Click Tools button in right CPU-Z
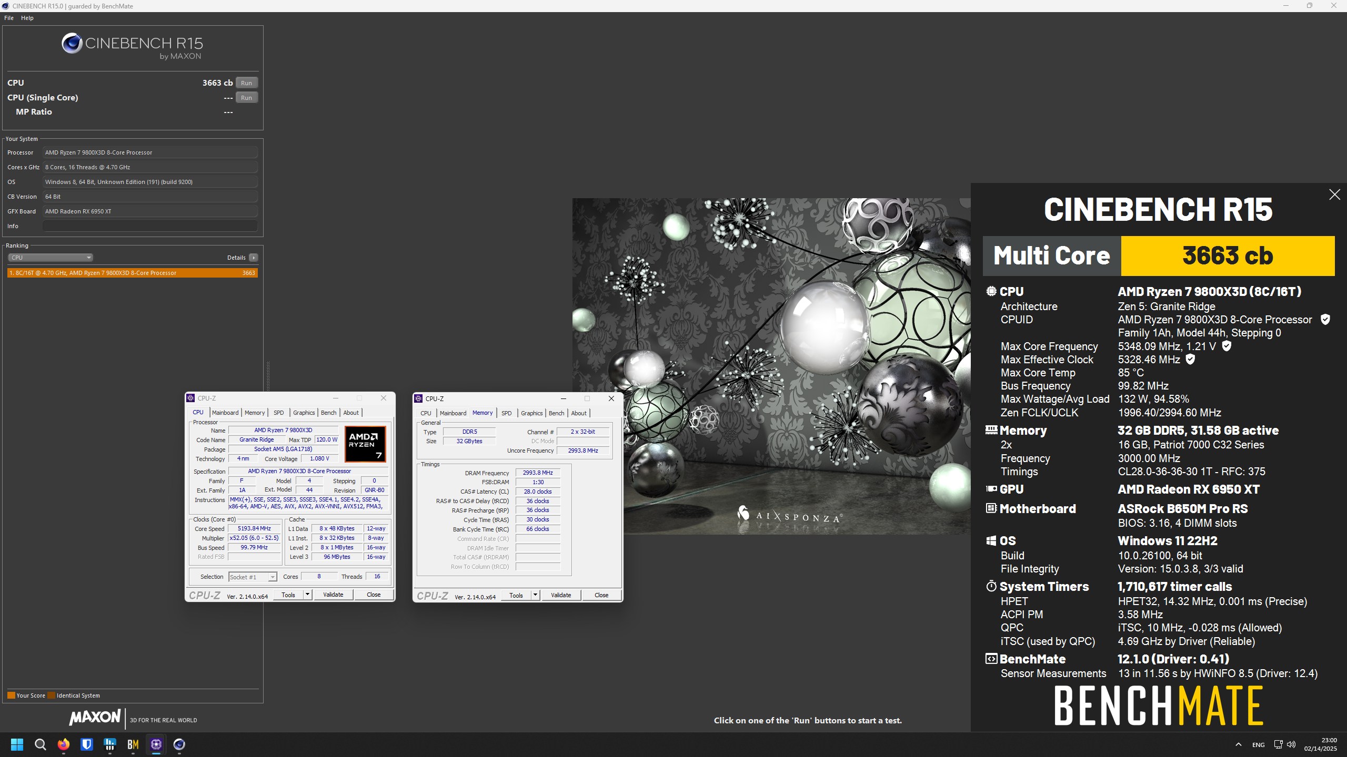 point(516,595)
